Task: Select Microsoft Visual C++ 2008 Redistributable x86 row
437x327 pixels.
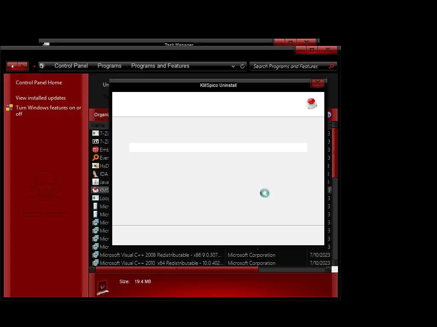Action: pyautogui.click(x=211, y=255)
